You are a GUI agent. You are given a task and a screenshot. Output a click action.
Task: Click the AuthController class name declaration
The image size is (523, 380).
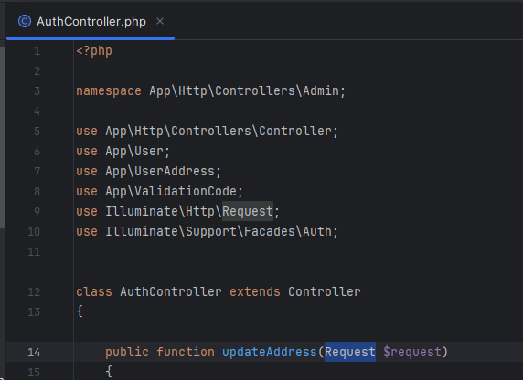(171, 291)
